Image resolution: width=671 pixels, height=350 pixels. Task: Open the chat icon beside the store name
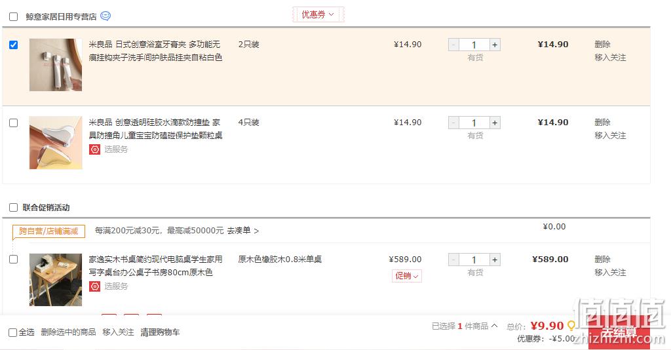105,16
